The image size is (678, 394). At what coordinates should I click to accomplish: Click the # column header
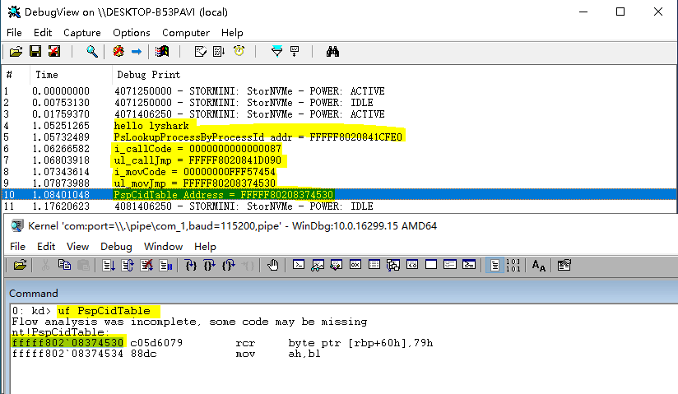(x=16, y=75)
